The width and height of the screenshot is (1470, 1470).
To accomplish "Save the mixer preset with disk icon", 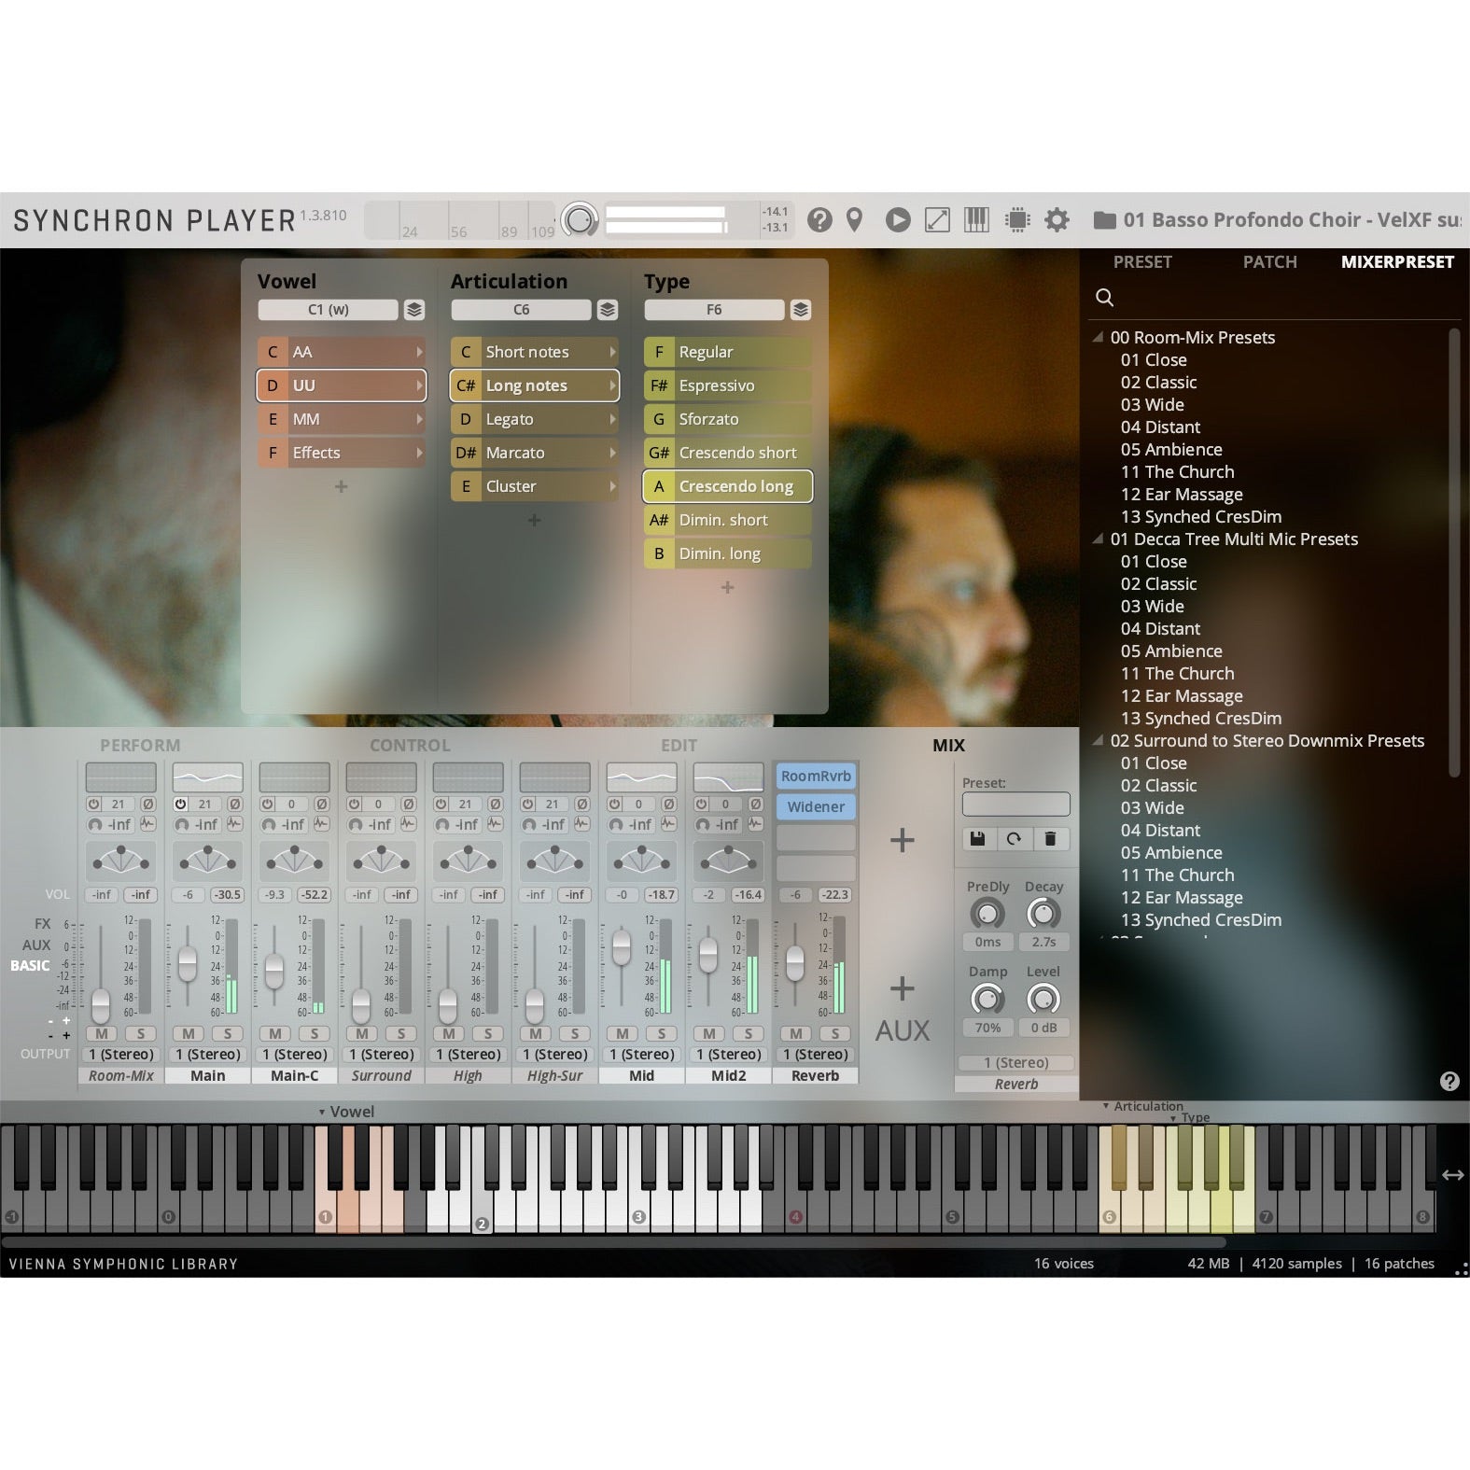I will click(x=977, y=839).
